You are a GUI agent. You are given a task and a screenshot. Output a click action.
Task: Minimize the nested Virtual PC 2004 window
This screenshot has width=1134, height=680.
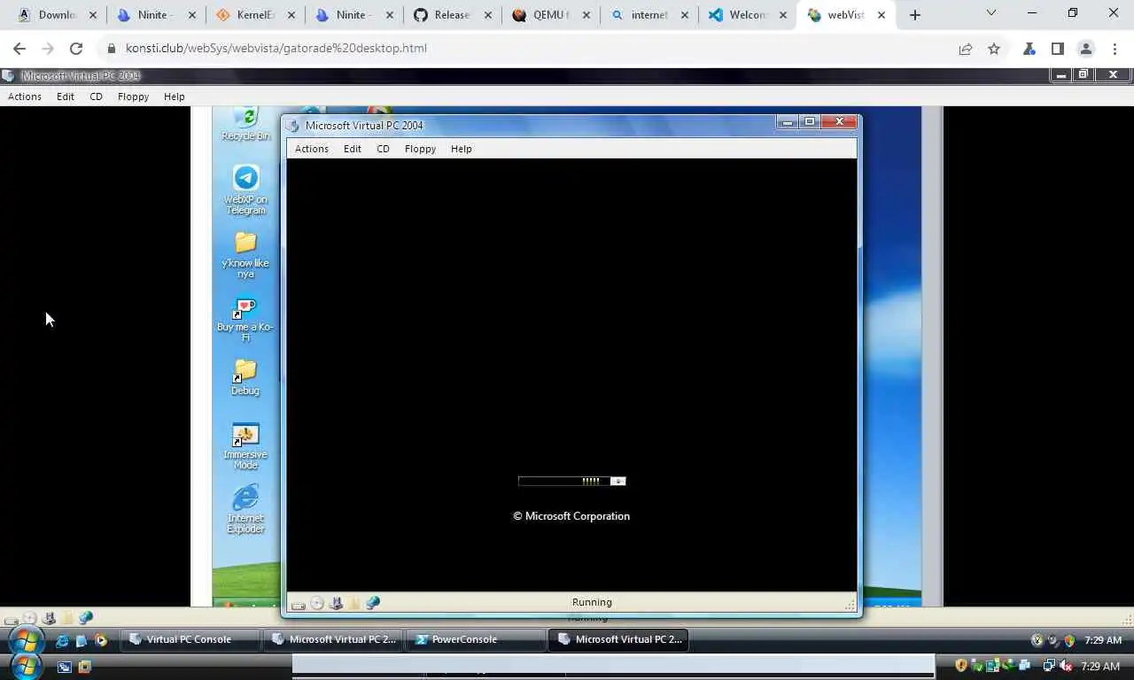(x=787, y=122)
